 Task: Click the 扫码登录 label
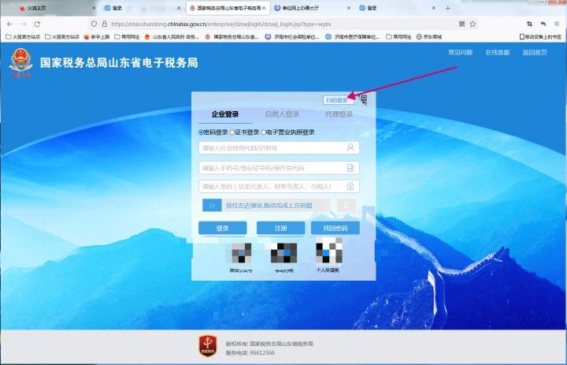click(337, 100)
